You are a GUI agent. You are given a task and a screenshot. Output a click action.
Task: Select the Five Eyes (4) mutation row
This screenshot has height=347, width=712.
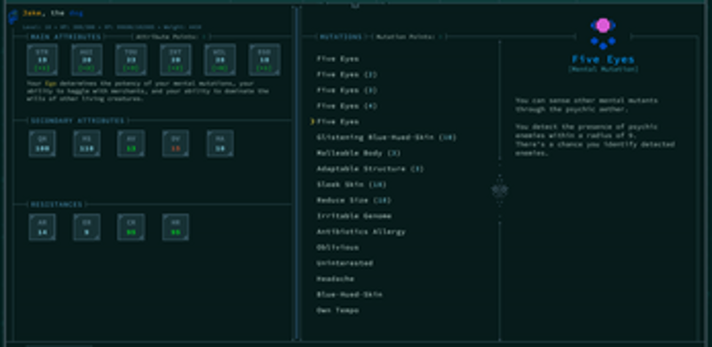coord(347,106)
